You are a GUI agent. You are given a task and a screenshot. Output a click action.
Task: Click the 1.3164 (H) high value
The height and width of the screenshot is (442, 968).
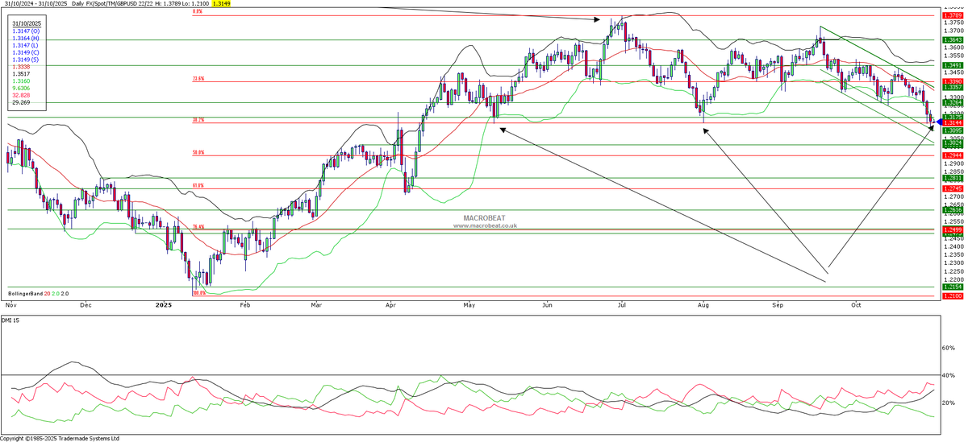[26, 39]
